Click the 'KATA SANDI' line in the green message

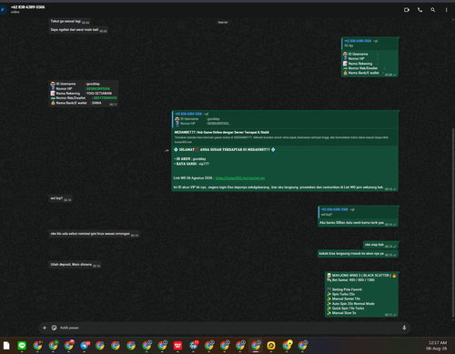click(x=191, y=164)
